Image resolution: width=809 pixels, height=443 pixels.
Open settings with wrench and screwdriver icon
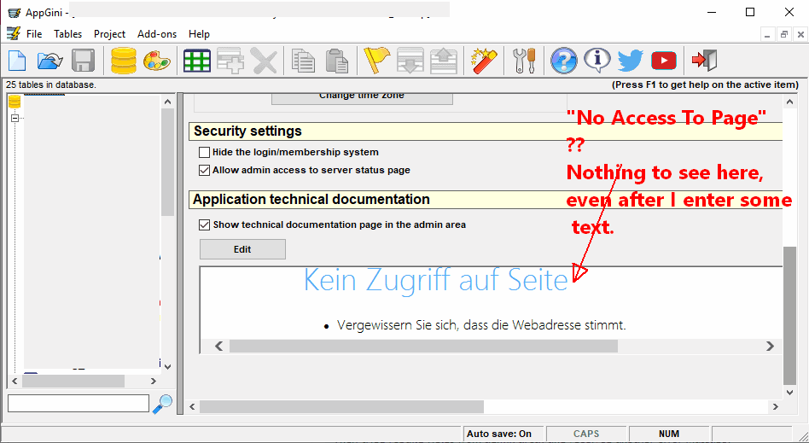524,61
